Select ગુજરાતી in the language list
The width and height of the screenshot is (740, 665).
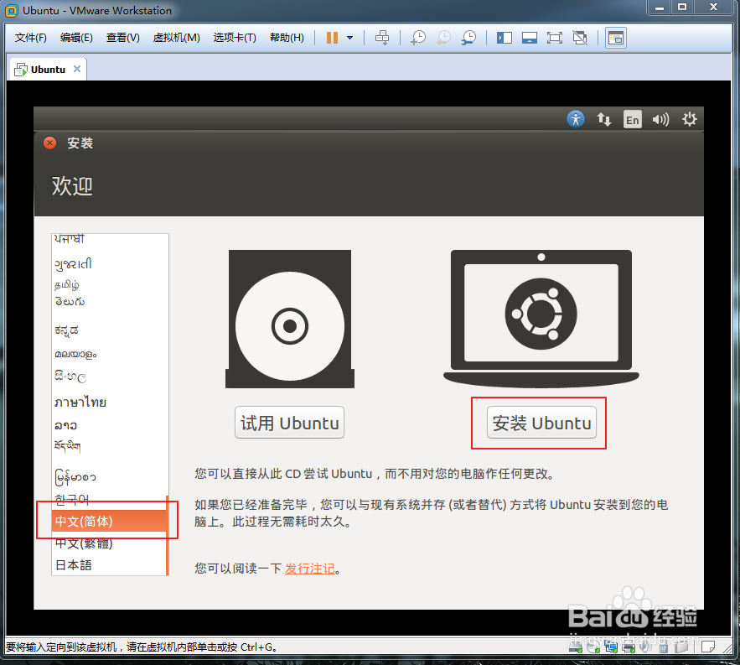click(110, 263)
